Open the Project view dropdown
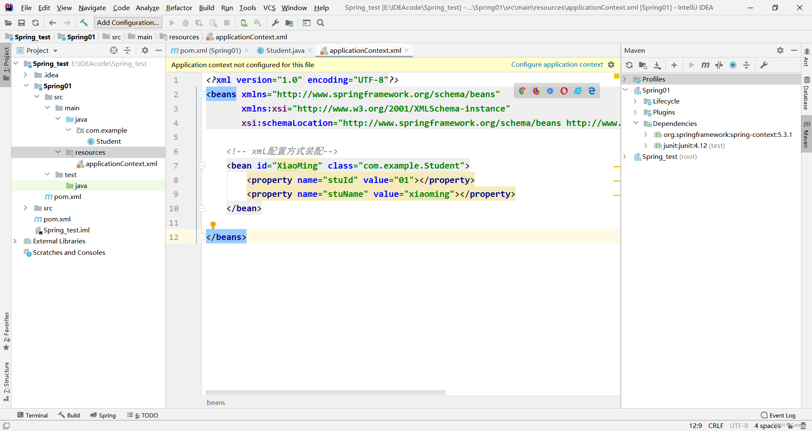 tap(55, 51)
